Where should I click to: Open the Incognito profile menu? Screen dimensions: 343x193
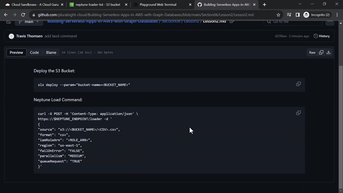click(x=317, y=15)
